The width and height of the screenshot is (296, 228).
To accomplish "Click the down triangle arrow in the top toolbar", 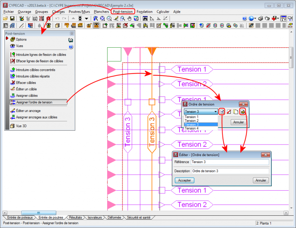I will point(86,18).
